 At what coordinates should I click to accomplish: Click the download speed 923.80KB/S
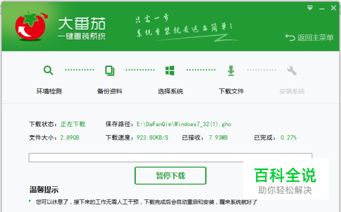point(152,138)
